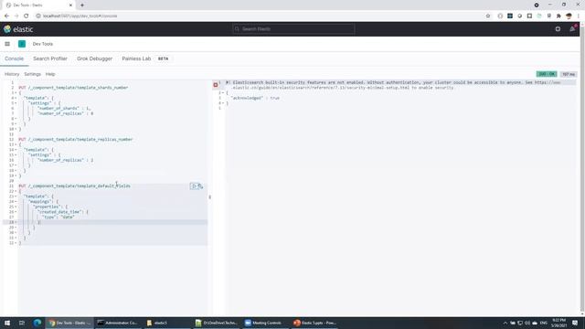Open the console Help menu
This screenshot has width=585, height=329.
50,74
